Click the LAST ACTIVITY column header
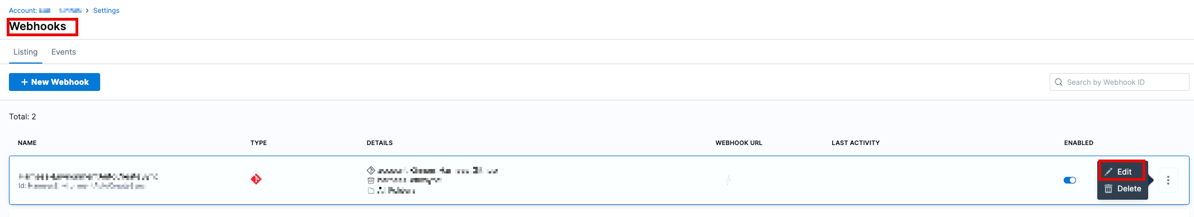The height and width of the screenshot is (217, 1194). coord(856,143)
